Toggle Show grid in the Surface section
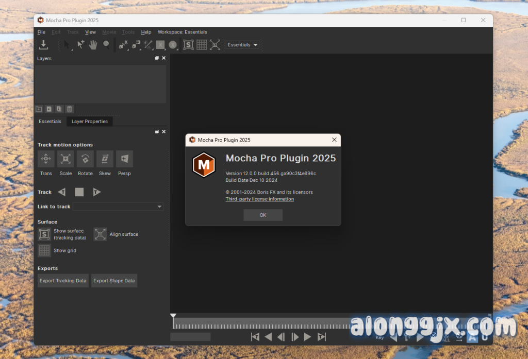528x359 pixels. [44, 250]
